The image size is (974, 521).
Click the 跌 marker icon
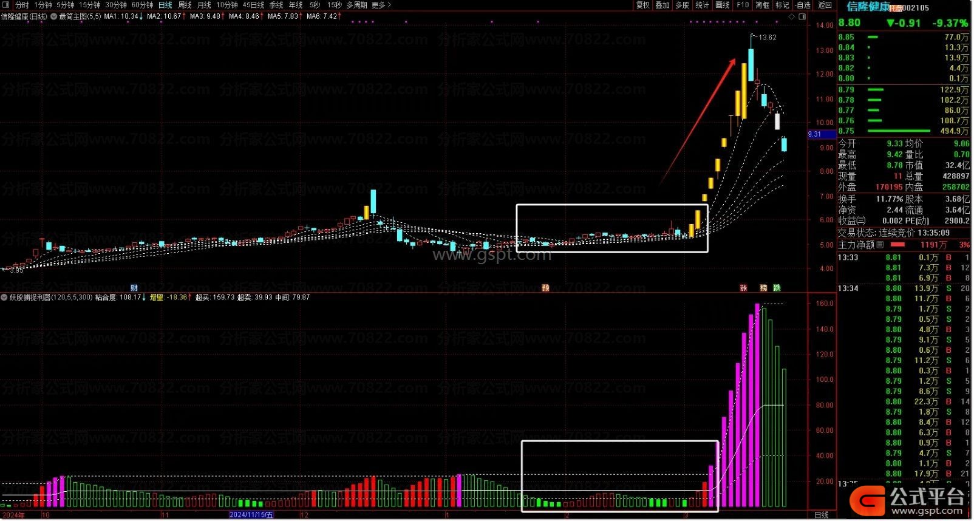pyautogui.click(x=777, y=288)
